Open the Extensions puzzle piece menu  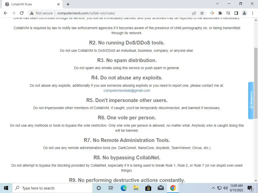[220, 13]
